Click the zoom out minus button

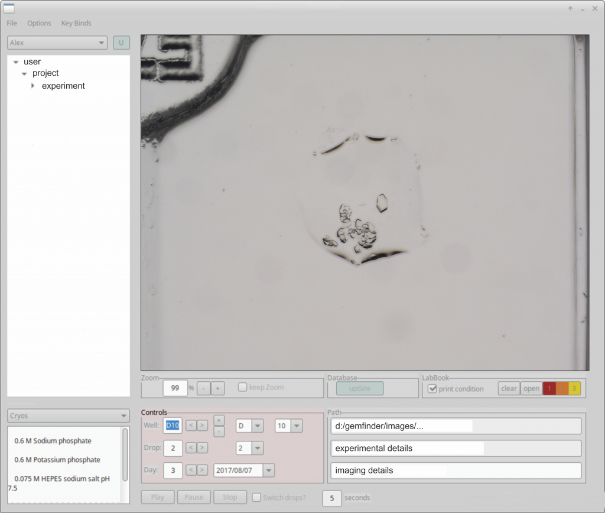coord(203,388)
